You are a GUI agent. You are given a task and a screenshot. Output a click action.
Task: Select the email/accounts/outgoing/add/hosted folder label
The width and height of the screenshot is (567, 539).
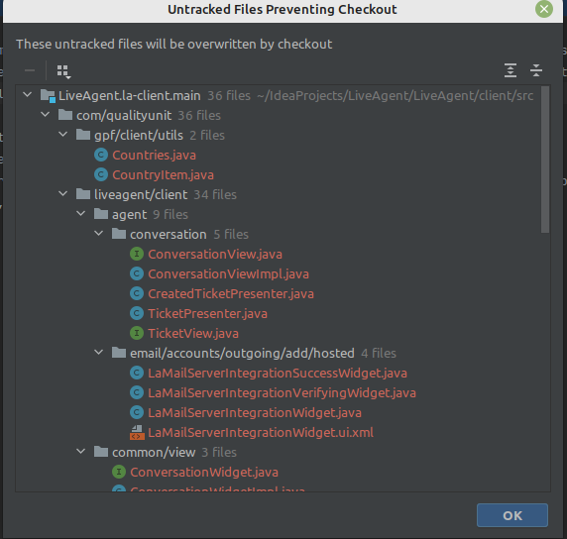[242, 353]
